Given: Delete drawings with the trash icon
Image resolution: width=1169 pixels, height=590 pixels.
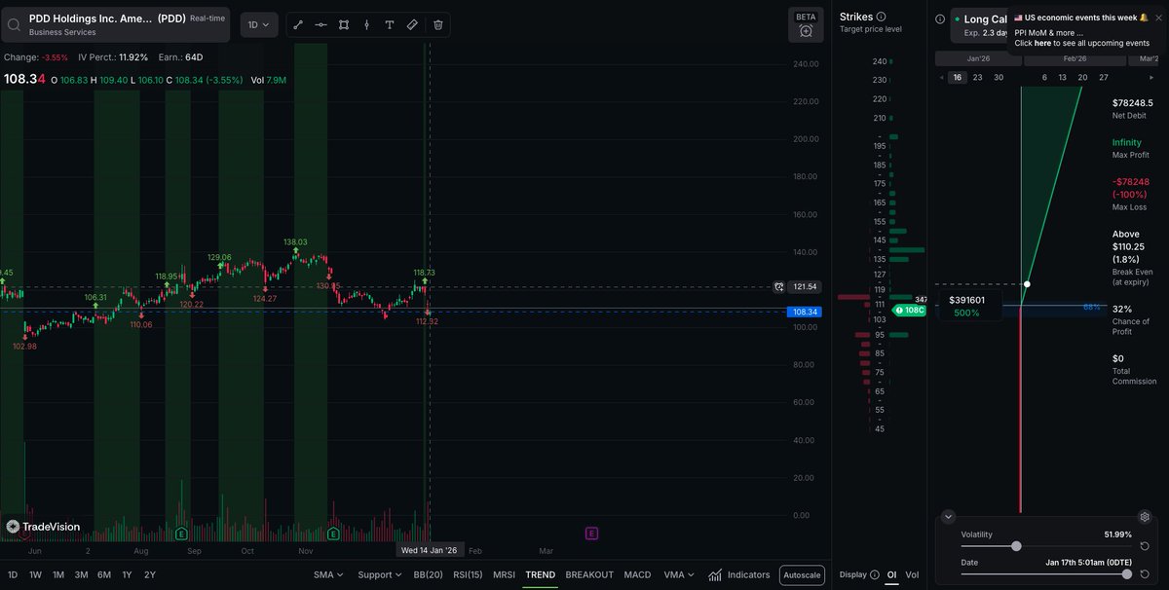Looking at the screenshot, I should (x=437, y=24).
